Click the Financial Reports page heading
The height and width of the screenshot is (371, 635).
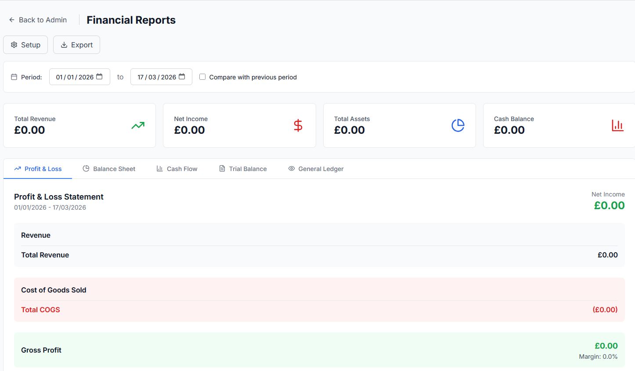131,20
